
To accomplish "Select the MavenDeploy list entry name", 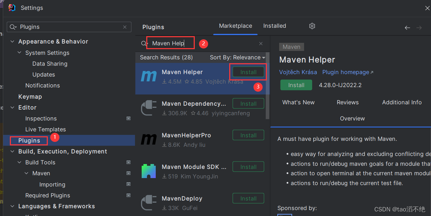I will [x=182, y=198].
